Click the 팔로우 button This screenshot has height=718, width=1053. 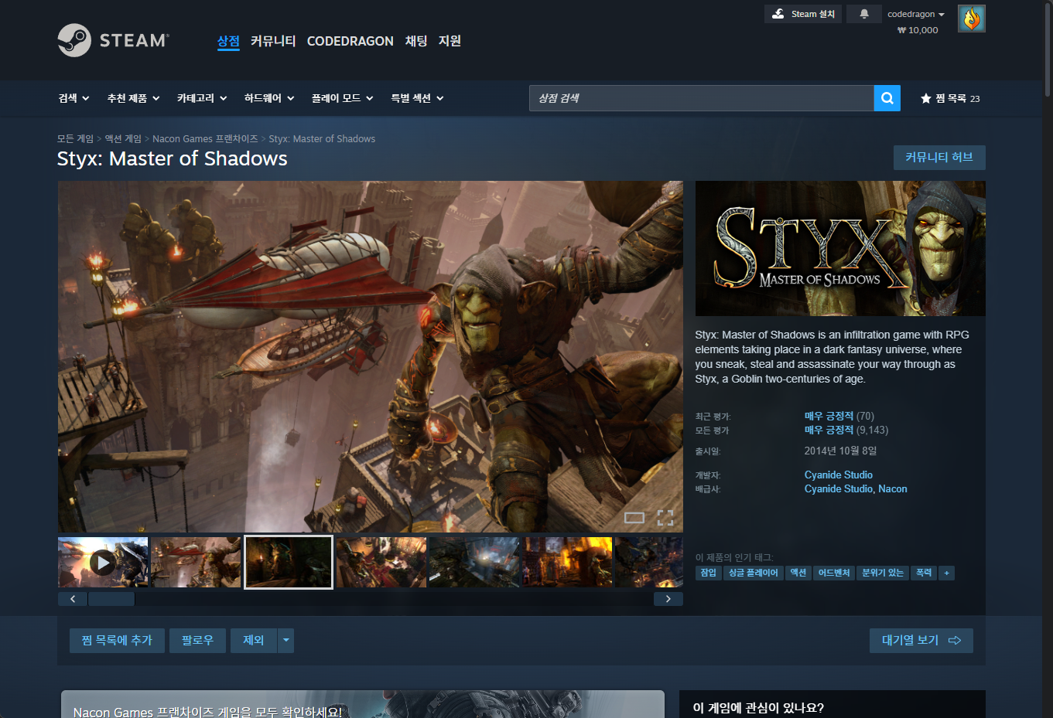tap(197, 640)
